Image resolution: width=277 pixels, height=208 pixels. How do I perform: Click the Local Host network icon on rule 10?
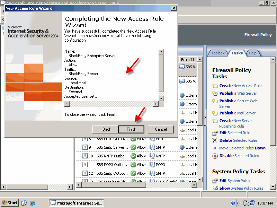(x=182, y=156)
